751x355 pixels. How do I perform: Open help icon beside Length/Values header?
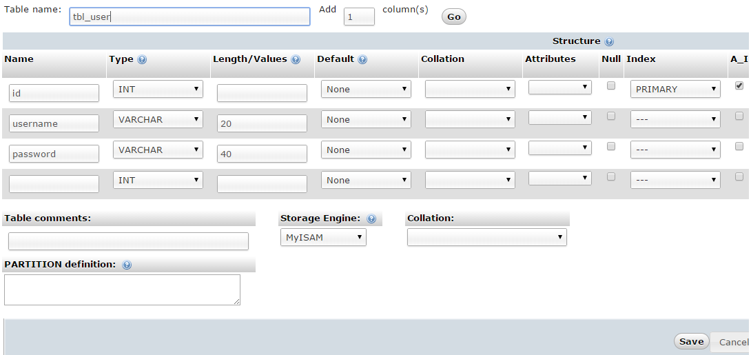coord(296,59)
